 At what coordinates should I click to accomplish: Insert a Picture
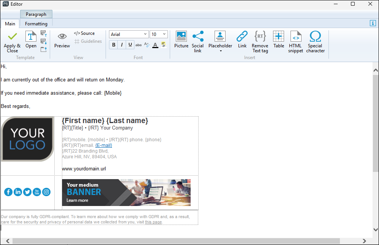181,40
